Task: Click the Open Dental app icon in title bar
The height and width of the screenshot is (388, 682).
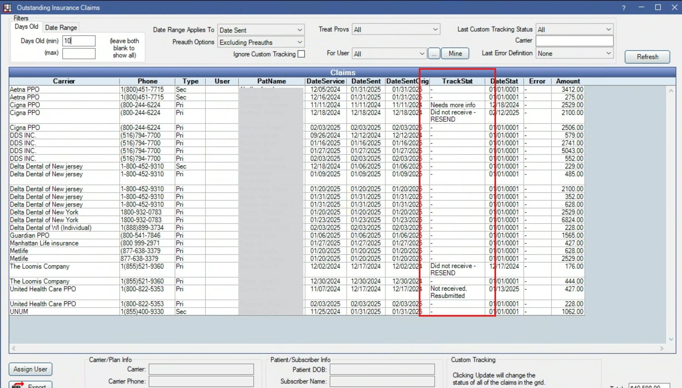Action: click(7, 7)
